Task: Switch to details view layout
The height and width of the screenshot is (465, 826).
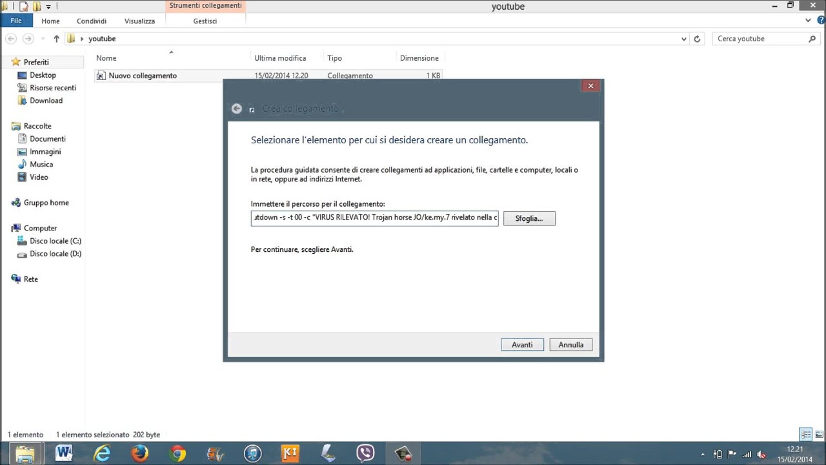Action: [805, 435]
